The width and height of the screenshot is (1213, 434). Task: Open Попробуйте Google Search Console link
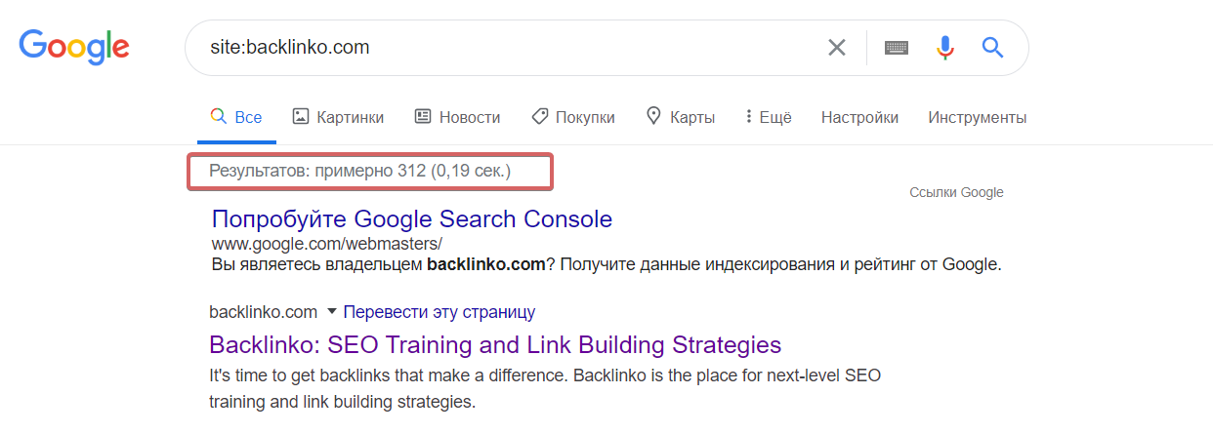click(412, 218)
